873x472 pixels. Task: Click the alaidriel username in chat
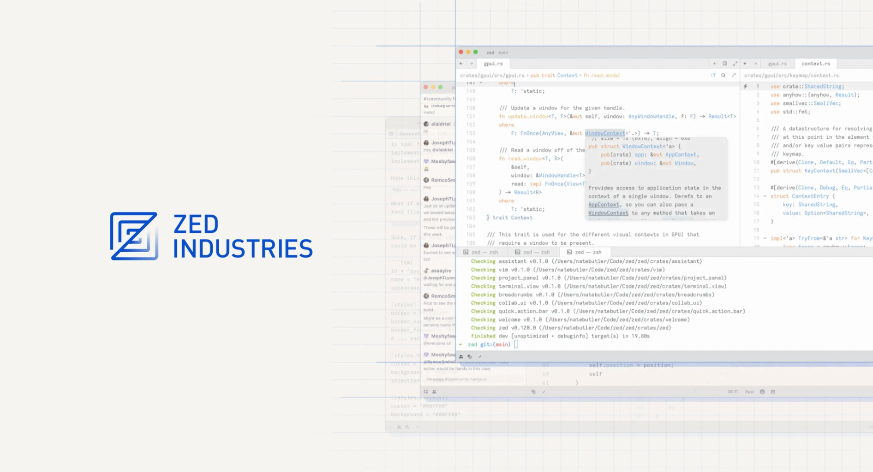coord(441,124)
